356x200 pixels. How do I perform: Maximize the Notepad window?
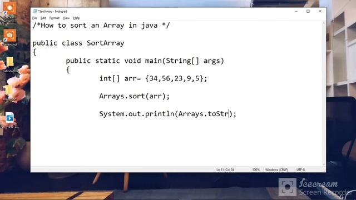pos(308,11)
